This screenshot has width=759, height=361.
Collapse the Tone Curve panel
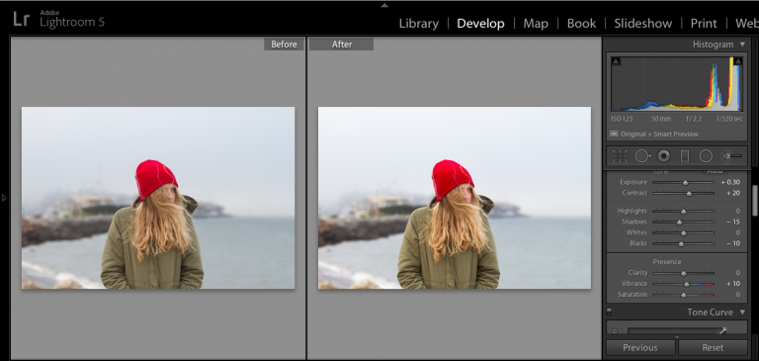[x=742, y=313]
